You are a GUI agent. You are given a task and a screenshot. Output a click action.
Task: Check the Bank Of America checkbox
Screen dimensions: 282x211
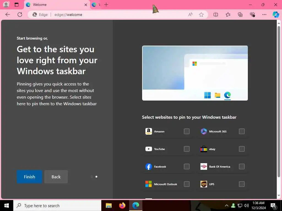[x=242, y=166]
